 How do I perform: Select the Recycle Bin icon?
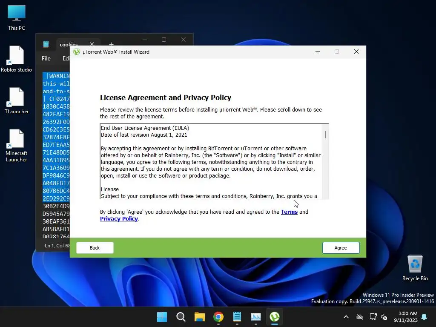pos(415,267)
